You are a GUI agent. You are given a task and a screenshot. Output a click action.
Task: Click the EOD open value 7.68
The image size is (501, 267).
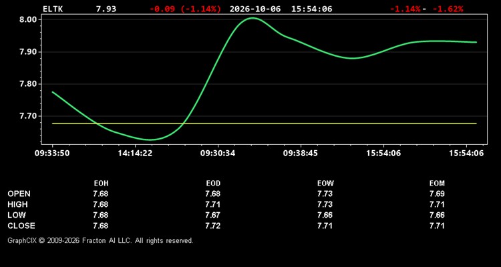(x=213, y=194)
